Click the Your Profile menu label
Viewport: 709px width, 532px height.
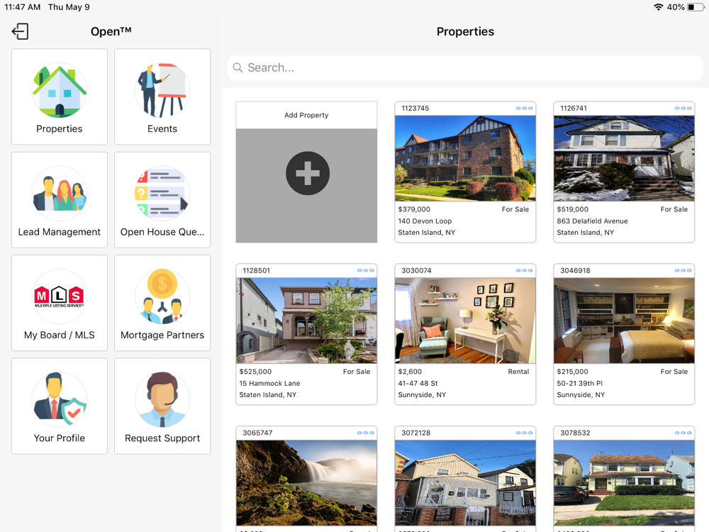coord(60,438)
